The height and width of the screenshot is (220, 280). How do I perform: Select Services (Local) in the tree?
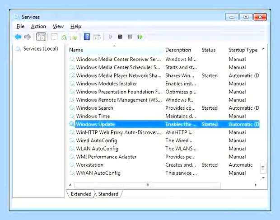click(x=41, y=49)
